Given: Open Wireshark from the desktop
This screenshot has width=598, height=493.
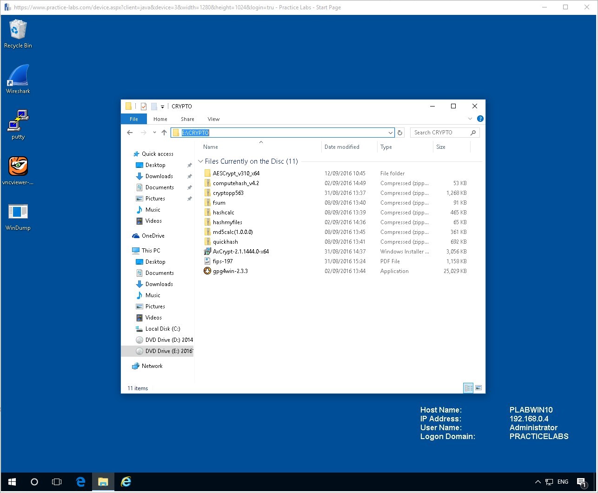Looking at the screenshot, I should pyautogui.click(x=18, y=79).
